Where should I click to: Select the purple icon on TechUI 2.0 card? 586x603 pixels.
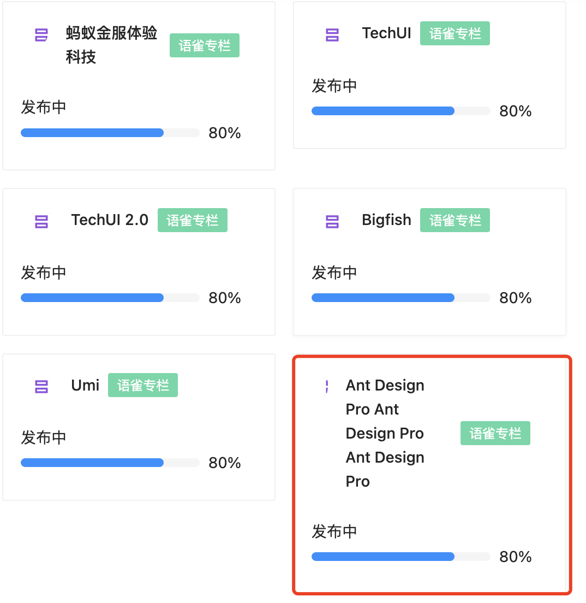[x=41, y=220]
